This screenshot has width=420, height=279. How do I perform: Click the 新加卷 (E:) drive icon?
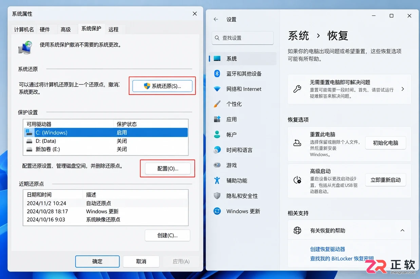(30, 149)
